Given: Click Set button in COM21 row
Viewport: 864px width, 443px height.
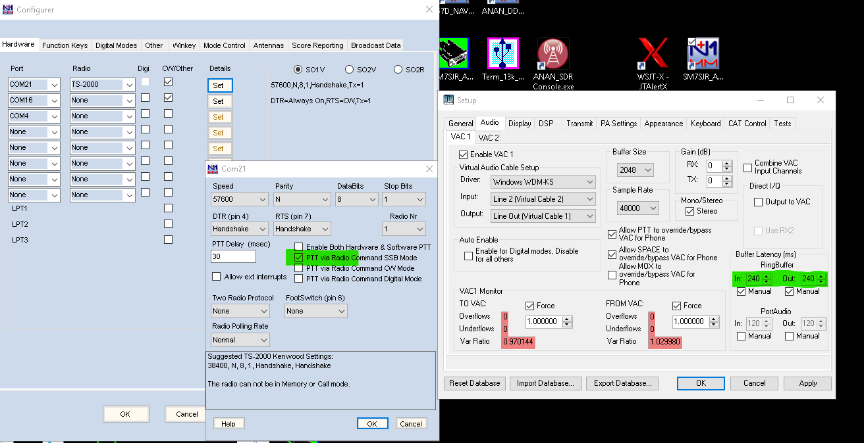Looking at the screenshot, I should click(219, 85).
